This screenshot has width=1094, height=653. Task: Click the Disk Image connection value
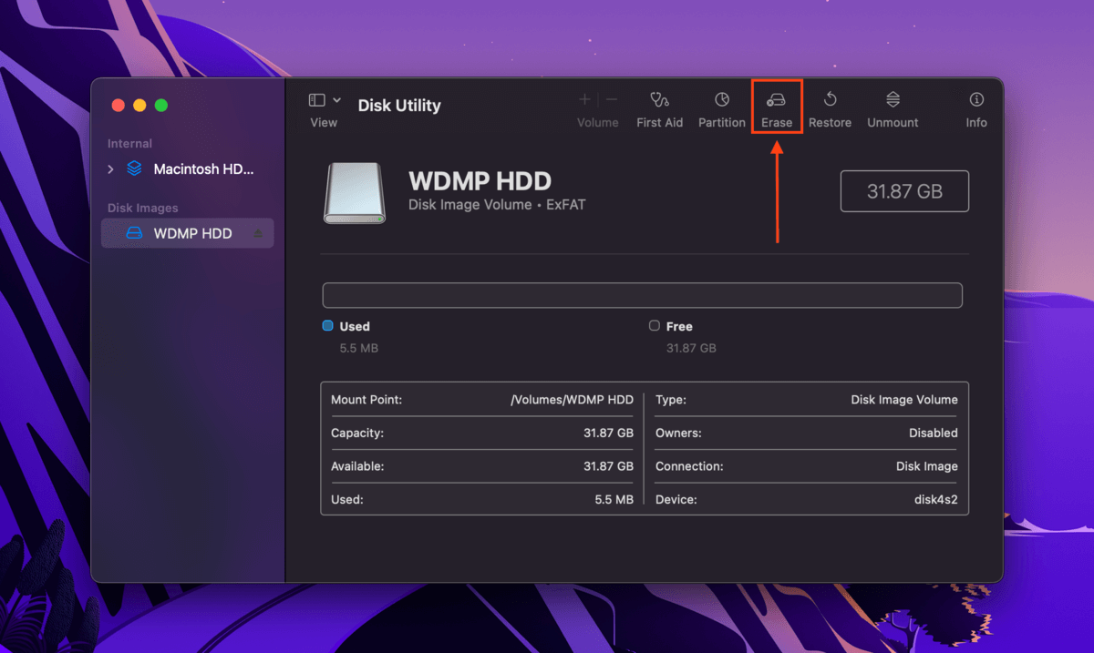click(927, 466)
